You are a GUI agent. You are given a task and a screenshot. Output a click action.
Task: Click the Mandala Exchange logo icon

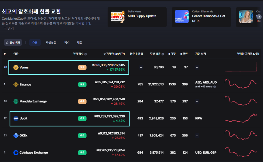point(16,101)
